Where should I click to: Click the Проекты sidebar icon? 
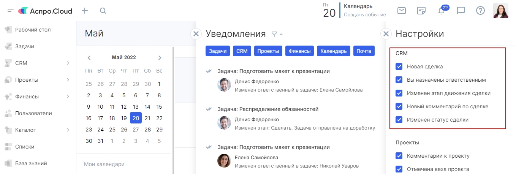click(8, 80)
